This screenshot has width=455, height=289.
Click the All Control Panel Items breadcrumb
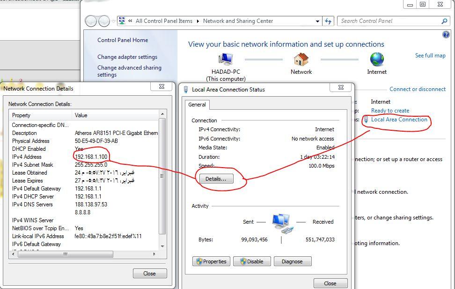click(x=164, y=21)
